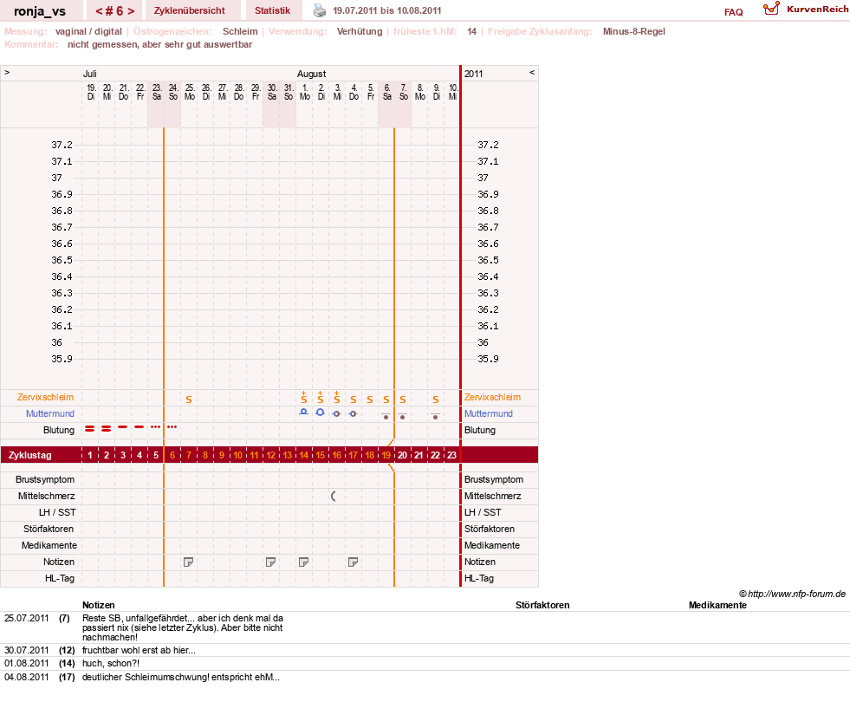Open the http://www.nfp-forum.de link
This screenshot has width=850, height=715.
click(796, 594)
